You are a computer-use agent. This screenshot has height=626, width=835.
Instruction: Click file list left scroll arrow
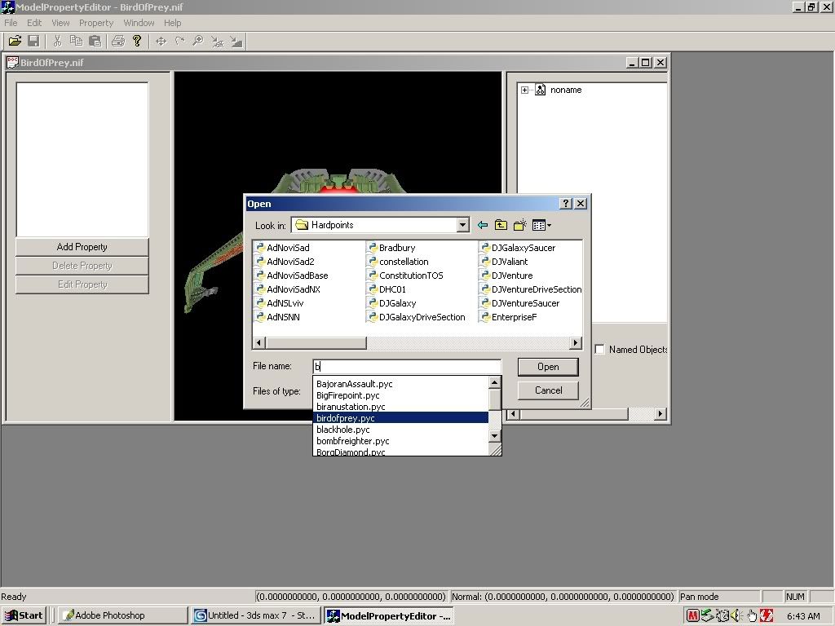point(258,343)
